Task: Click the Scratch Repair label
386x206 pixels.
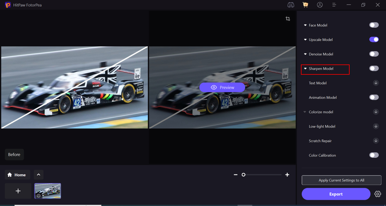Action: coord(320,141)
